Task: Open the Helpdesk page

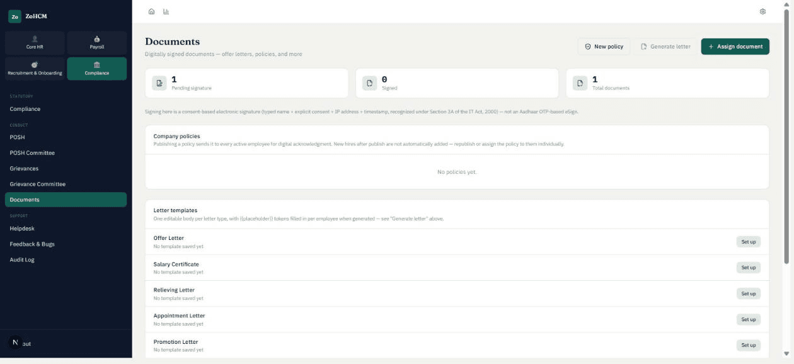Action: pyautogui.click(x=66, y=229)
